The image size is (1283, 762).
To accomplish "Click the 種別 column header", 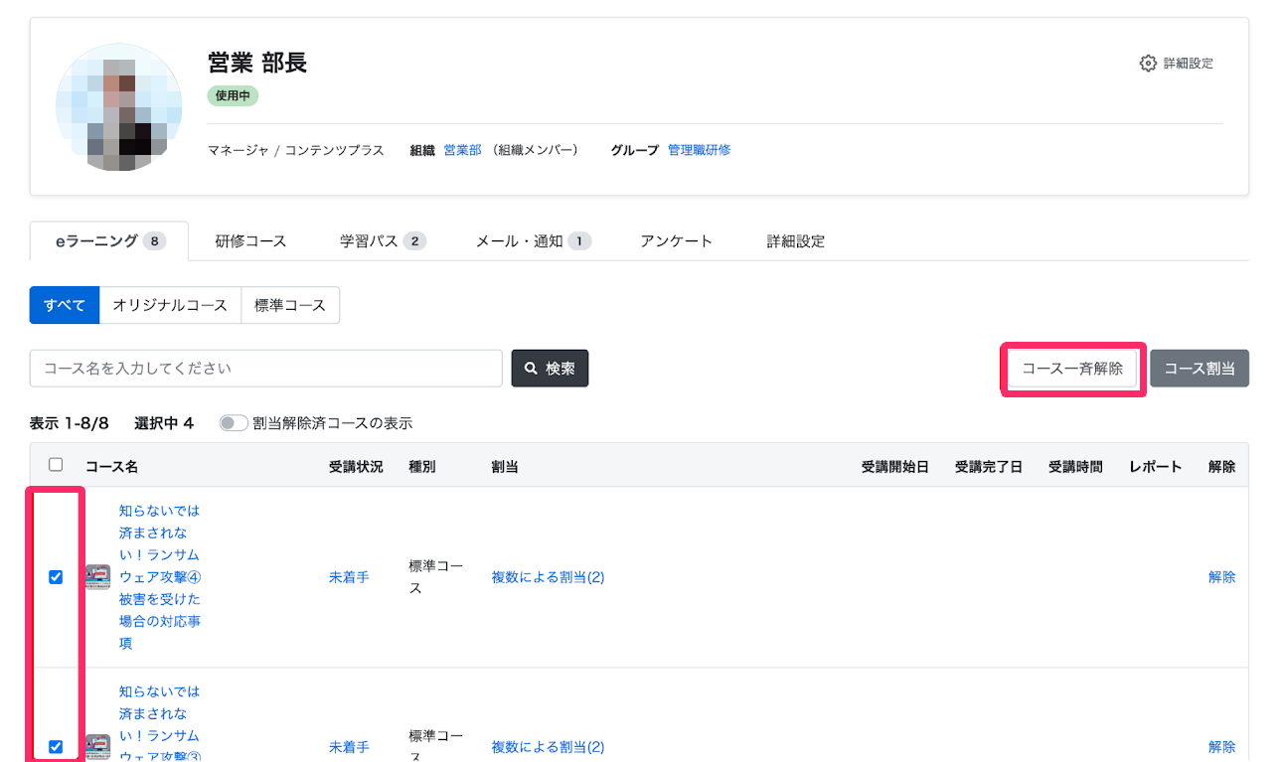I will click(421, 466).
